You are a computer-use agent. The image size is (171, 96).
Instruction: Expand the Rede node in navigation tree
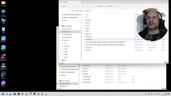coord(60,60)
